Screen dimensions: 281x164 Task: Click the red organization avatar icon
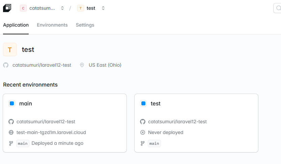[23, 8]
